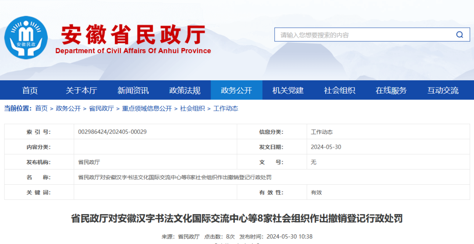The image size is (474, 244).
Task: Click the document name in the 名称 row
Action: pos(175,177)
